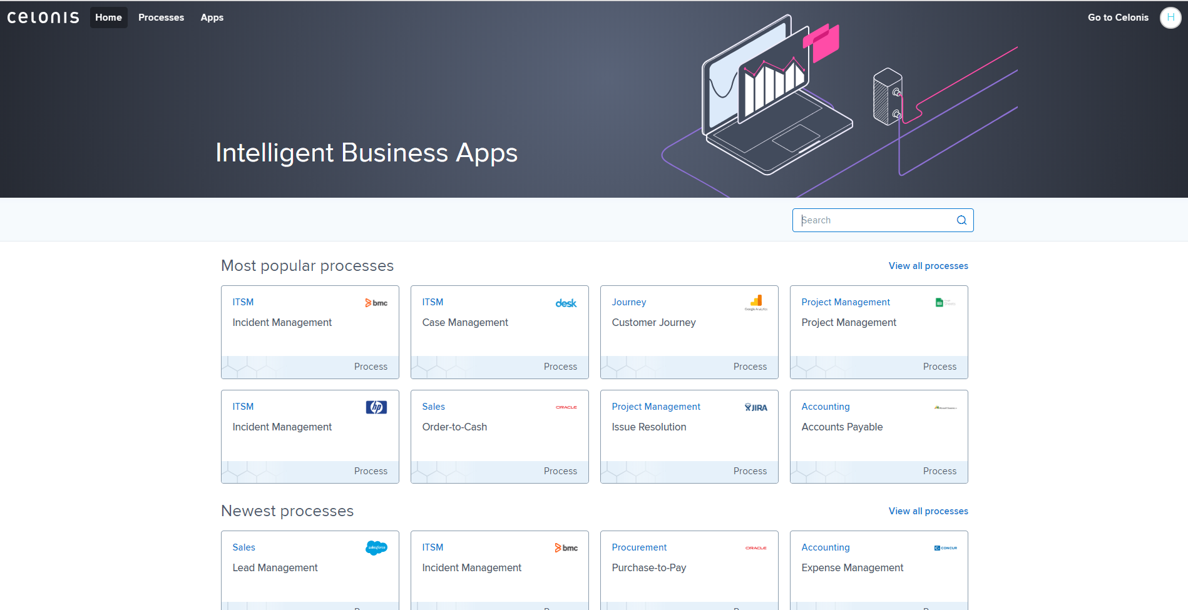Follow the Go to Celonis link

pyautogui.click(x=1118, y=18)
